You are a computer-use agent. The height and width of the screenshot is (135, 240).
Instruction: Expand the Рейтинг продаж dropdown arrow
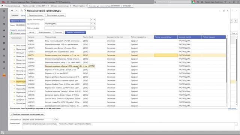pyautogui.click(x=91, y=28)
